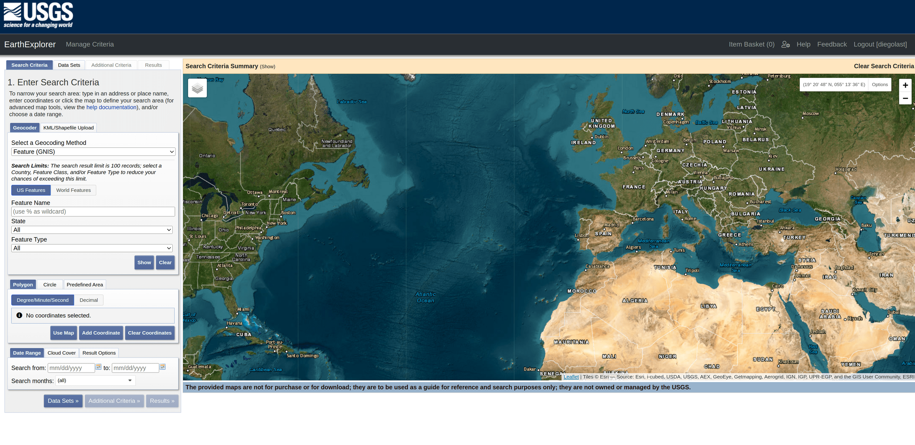Open the Cloud Cover tab
This screenshot has width=915, height=445.
pyautogui.click(x=61, y=353)
